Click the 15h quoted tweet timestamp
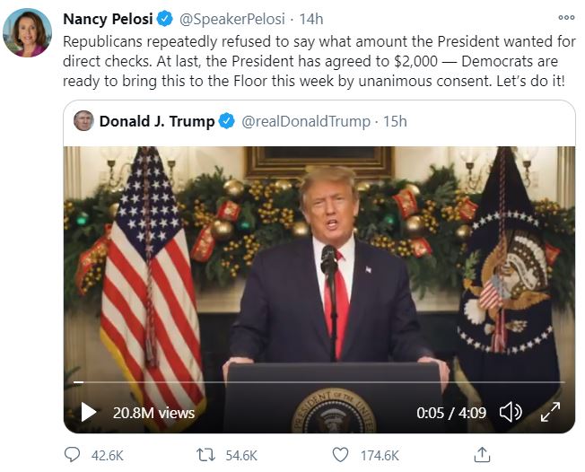 tap(395, 121)
